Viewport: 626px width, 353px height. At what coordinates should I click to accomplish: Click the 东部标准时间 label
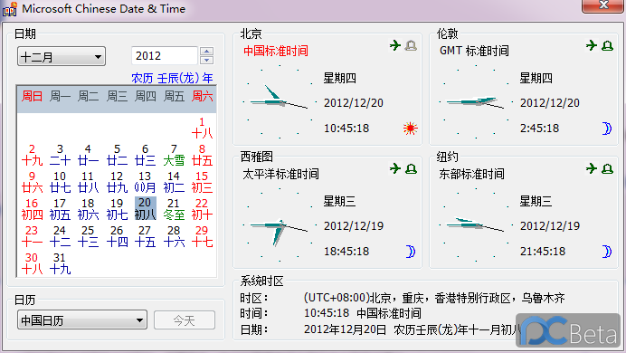click(472, 174)
